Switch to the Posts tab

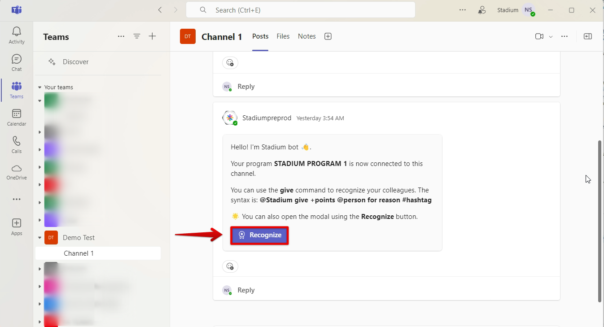[260, 36]
